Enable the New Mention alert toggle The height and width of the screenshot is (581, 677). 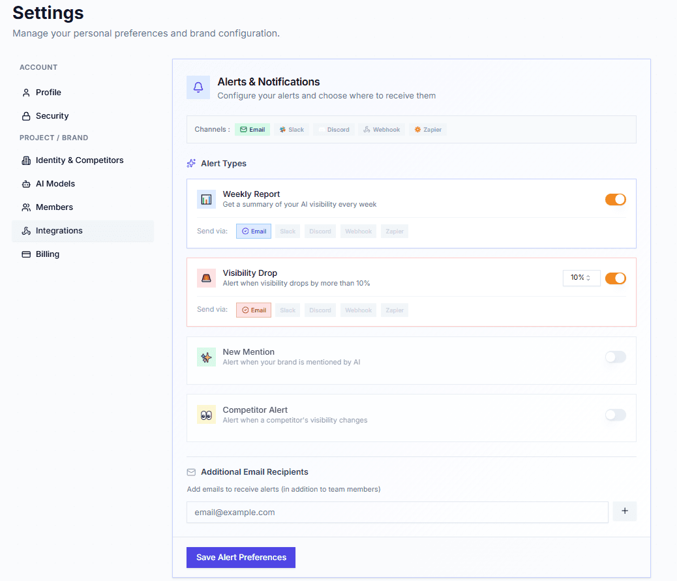coord(615,357)
